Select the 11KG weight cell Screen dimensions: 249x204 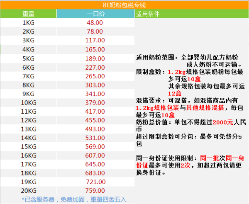pyautogui.click(x=28, y=112)
